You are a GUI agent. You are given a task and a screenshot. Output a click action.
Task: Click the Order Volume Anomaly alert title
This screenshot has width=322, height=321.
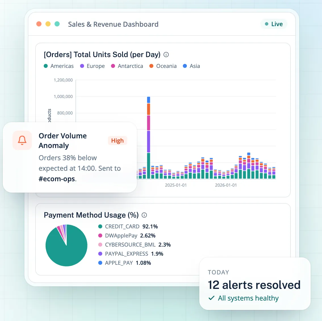click(x=63, y=141)
